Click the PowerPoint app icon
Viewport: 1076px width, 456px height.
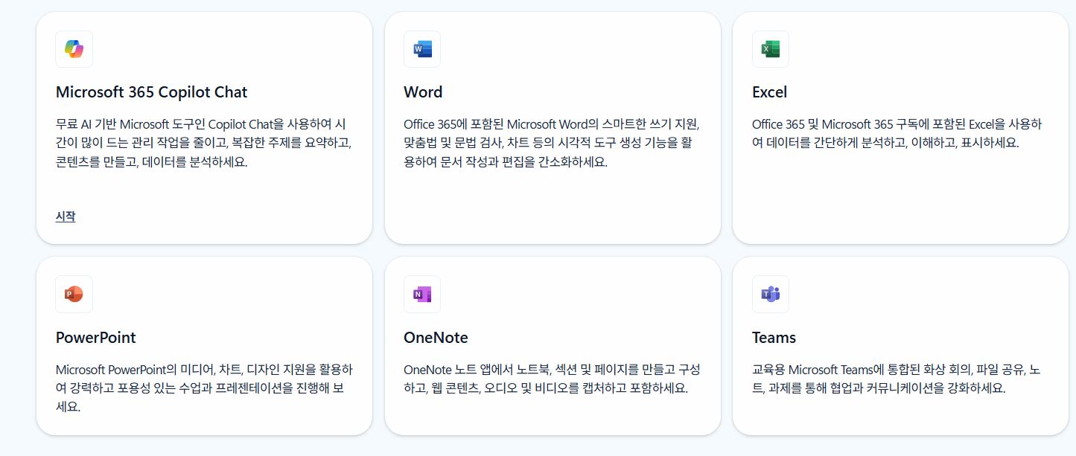pyautogui.click(x=74, y=294)
